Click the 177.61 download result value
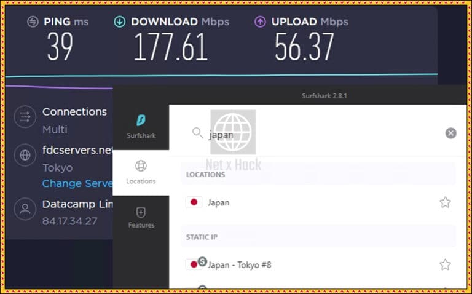The height and width of the screenshot is (294, 472). click(x=171, y=47)
